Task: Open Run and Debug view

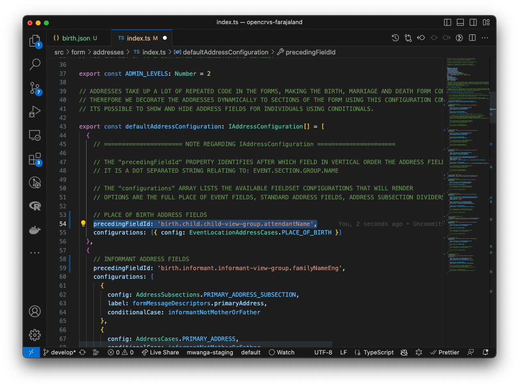Action: (x=35, y=111)
